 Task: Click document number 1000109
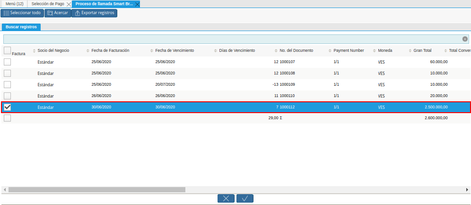(x=287, y=84)
